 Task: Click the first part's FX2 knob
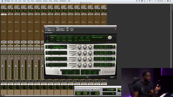point(90,47)
